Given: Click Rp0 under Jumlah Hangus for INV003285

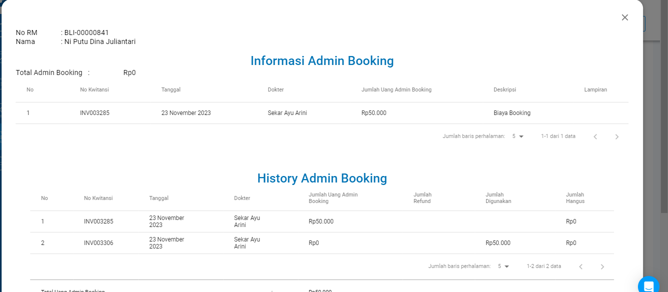Looking at the screenshot, I should [571, 221].
